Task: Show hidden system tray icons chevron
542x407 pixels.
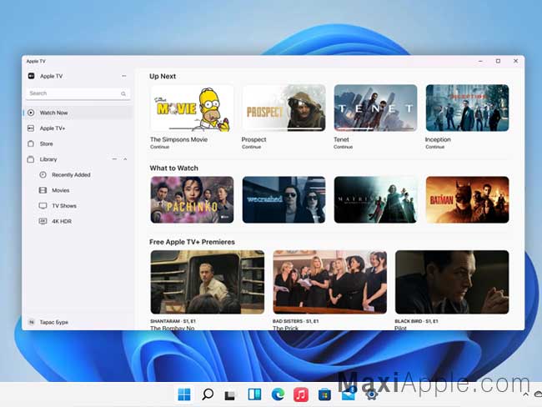Action: (526, 394)
